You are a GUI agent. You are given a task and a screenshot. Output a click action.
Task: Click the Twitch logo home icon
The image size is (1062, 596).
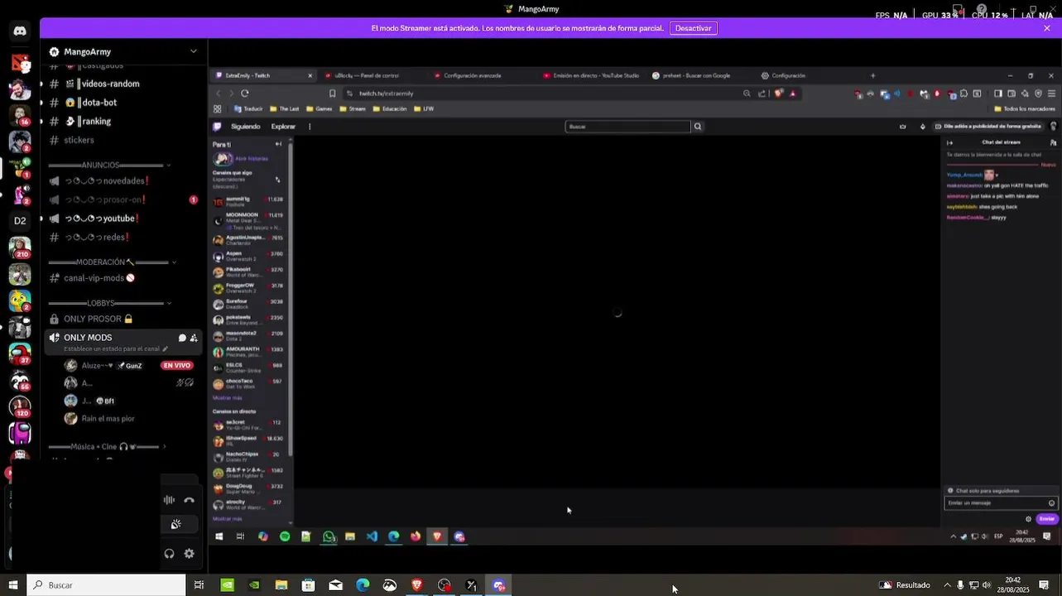tap(217, 127)
